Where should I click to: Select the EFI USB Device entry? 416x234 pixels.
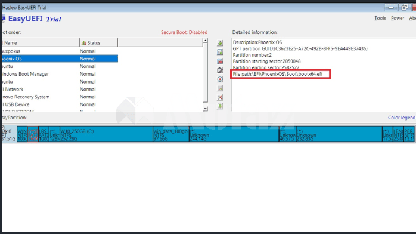[x=60, y=104]
